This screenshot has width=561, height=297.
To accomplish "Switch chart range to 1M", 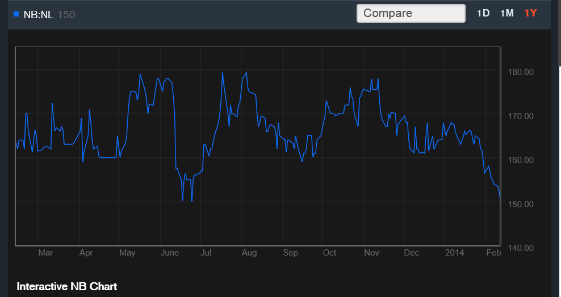I will (506, 13).
